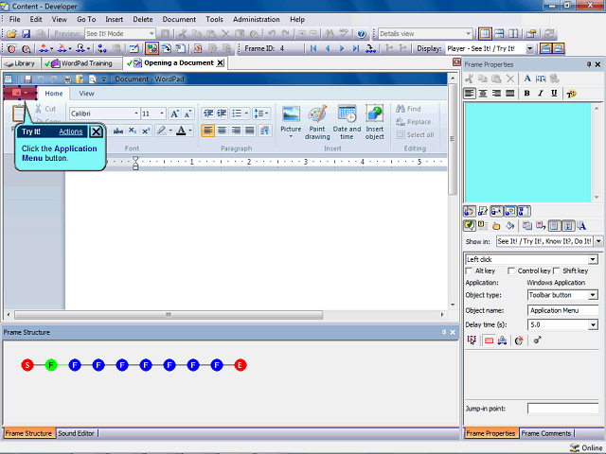Image resolution: width=606 pixels, height=454 pixels.
Task: Close the Opening a Document tab
Action: (x=220, y=63)
